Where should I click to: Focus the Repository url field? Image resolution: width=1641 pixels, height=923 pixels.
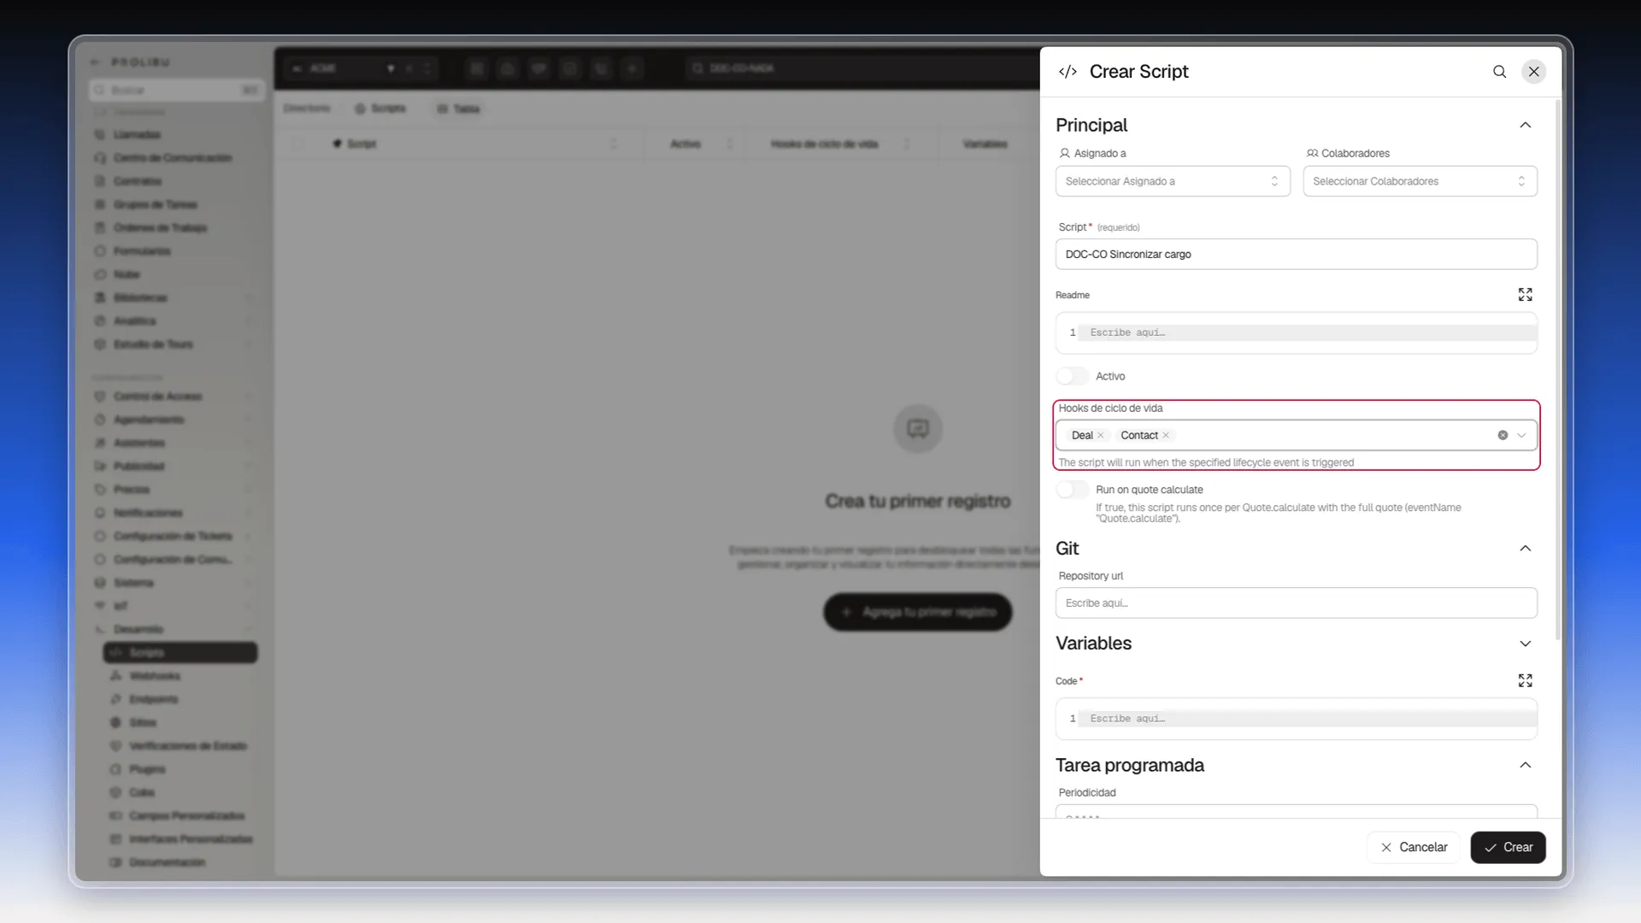[1296, 603]
